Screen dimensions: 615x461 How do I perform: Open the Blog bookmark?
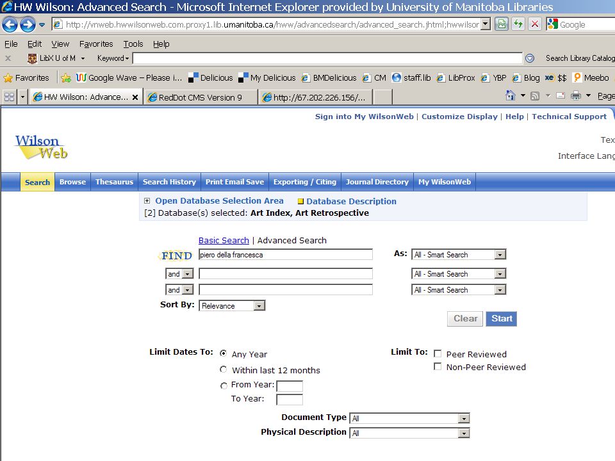526,77
